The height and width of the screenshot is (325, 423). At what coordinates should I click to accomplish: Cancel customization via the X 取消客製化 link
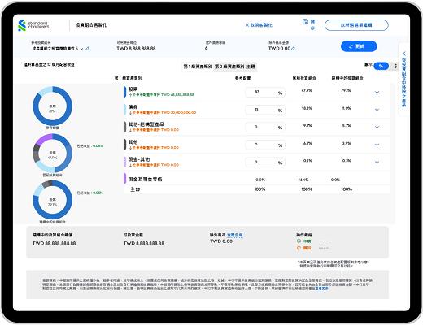pos(259,25)
